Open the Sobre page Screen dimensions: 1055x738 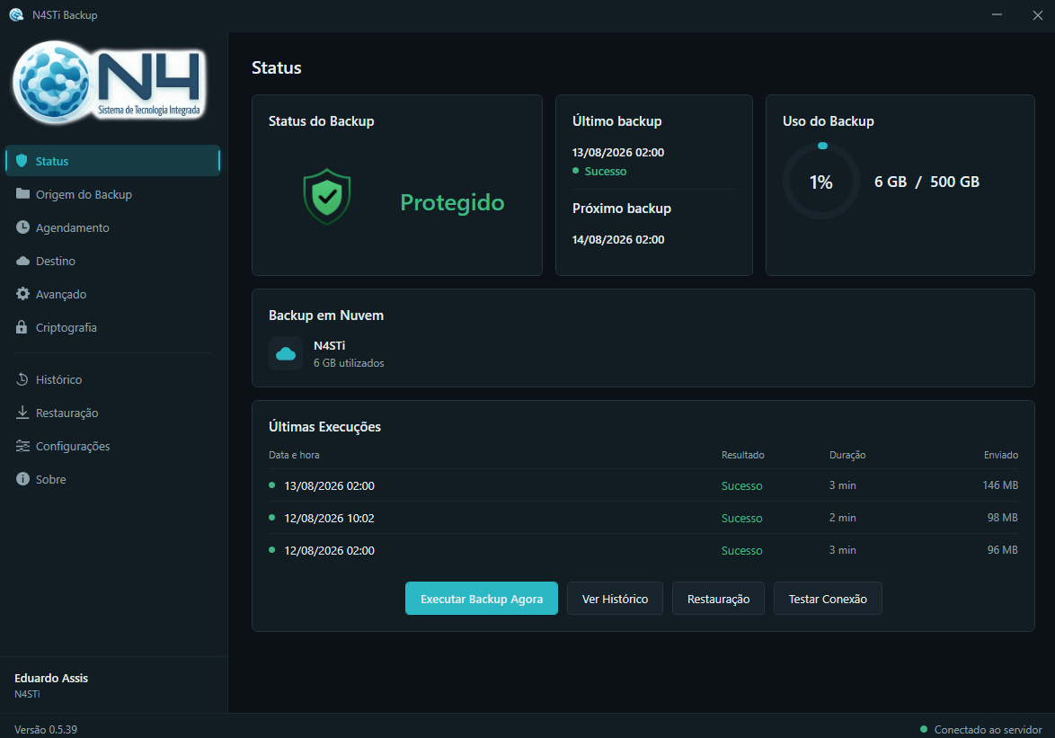point(112,480)
